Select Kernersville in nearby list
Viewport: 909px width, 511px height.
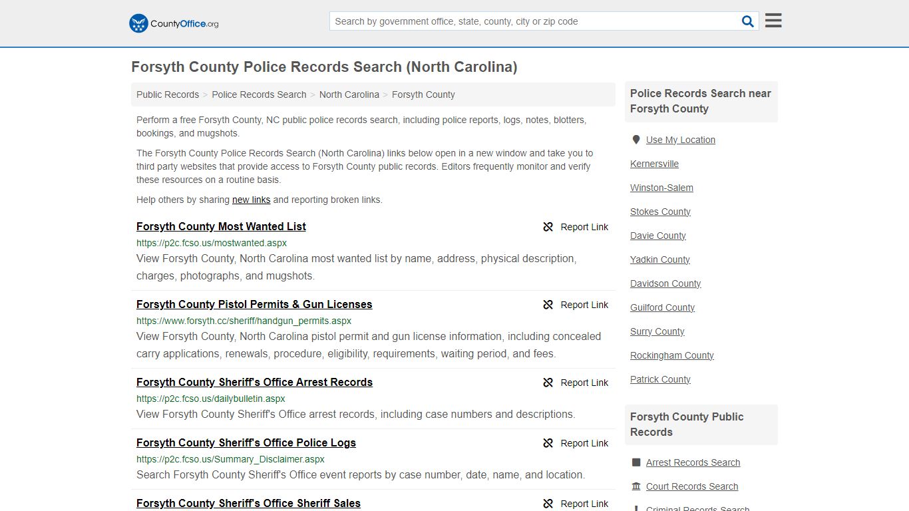coord(654,164)
